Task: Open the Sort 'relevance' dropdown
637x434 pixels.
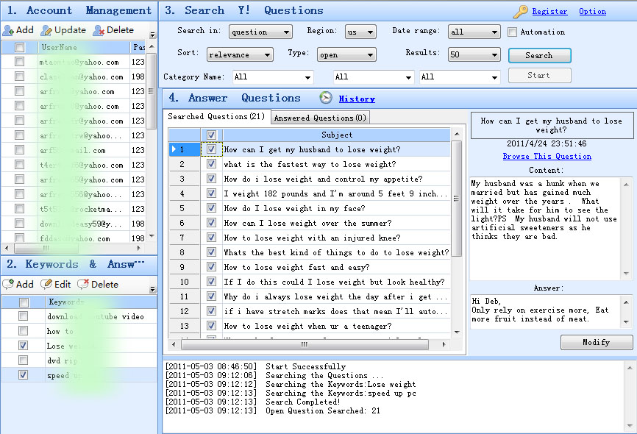Action: (x=240, y=54)
